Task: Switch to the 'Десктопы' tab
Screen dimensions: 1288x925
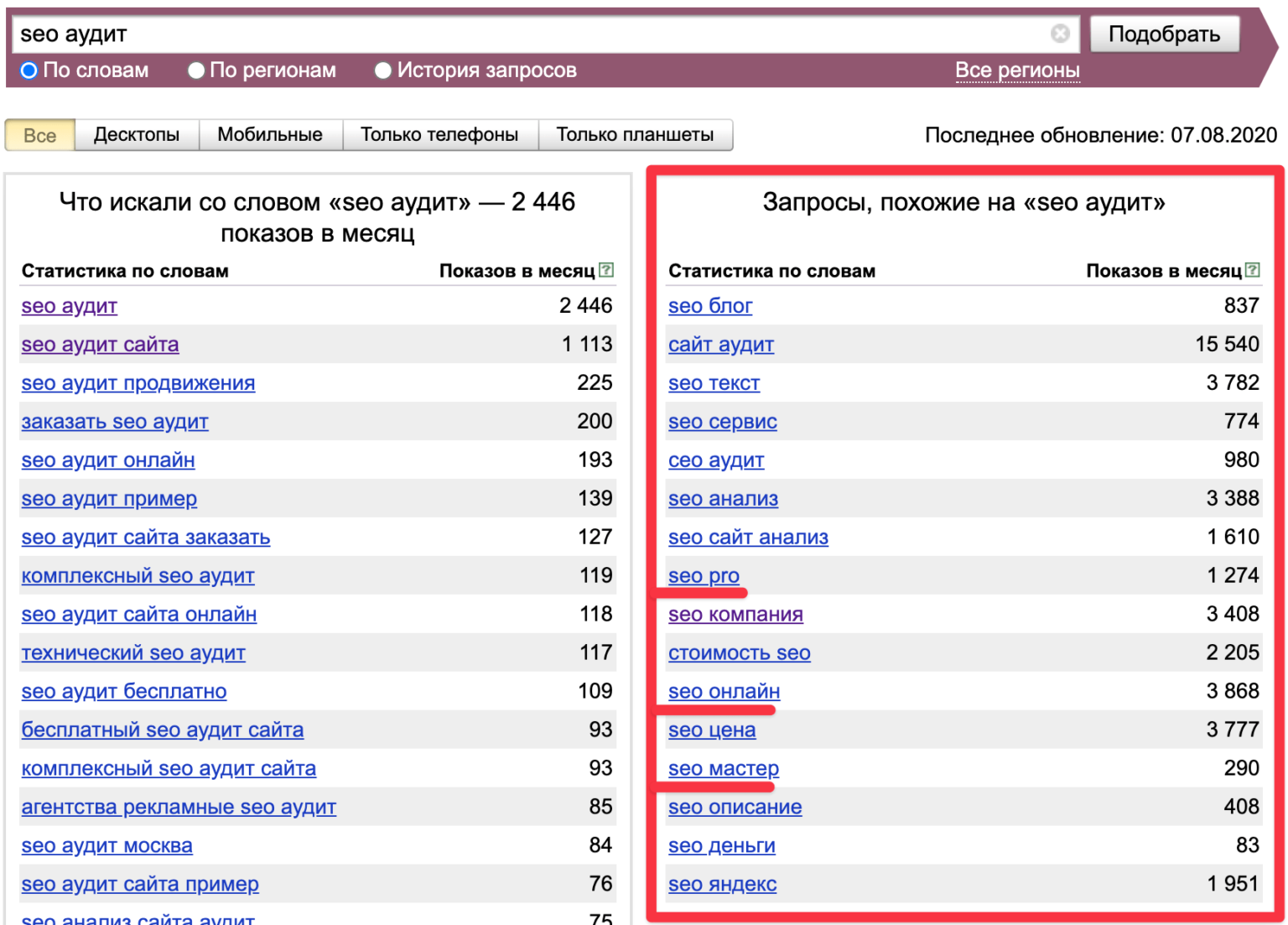Action: tap(137, 135)
